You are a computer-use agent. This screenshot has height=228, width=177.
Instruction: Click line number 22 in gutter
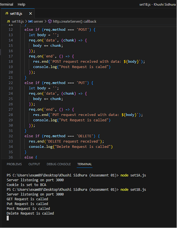(11, 83)
